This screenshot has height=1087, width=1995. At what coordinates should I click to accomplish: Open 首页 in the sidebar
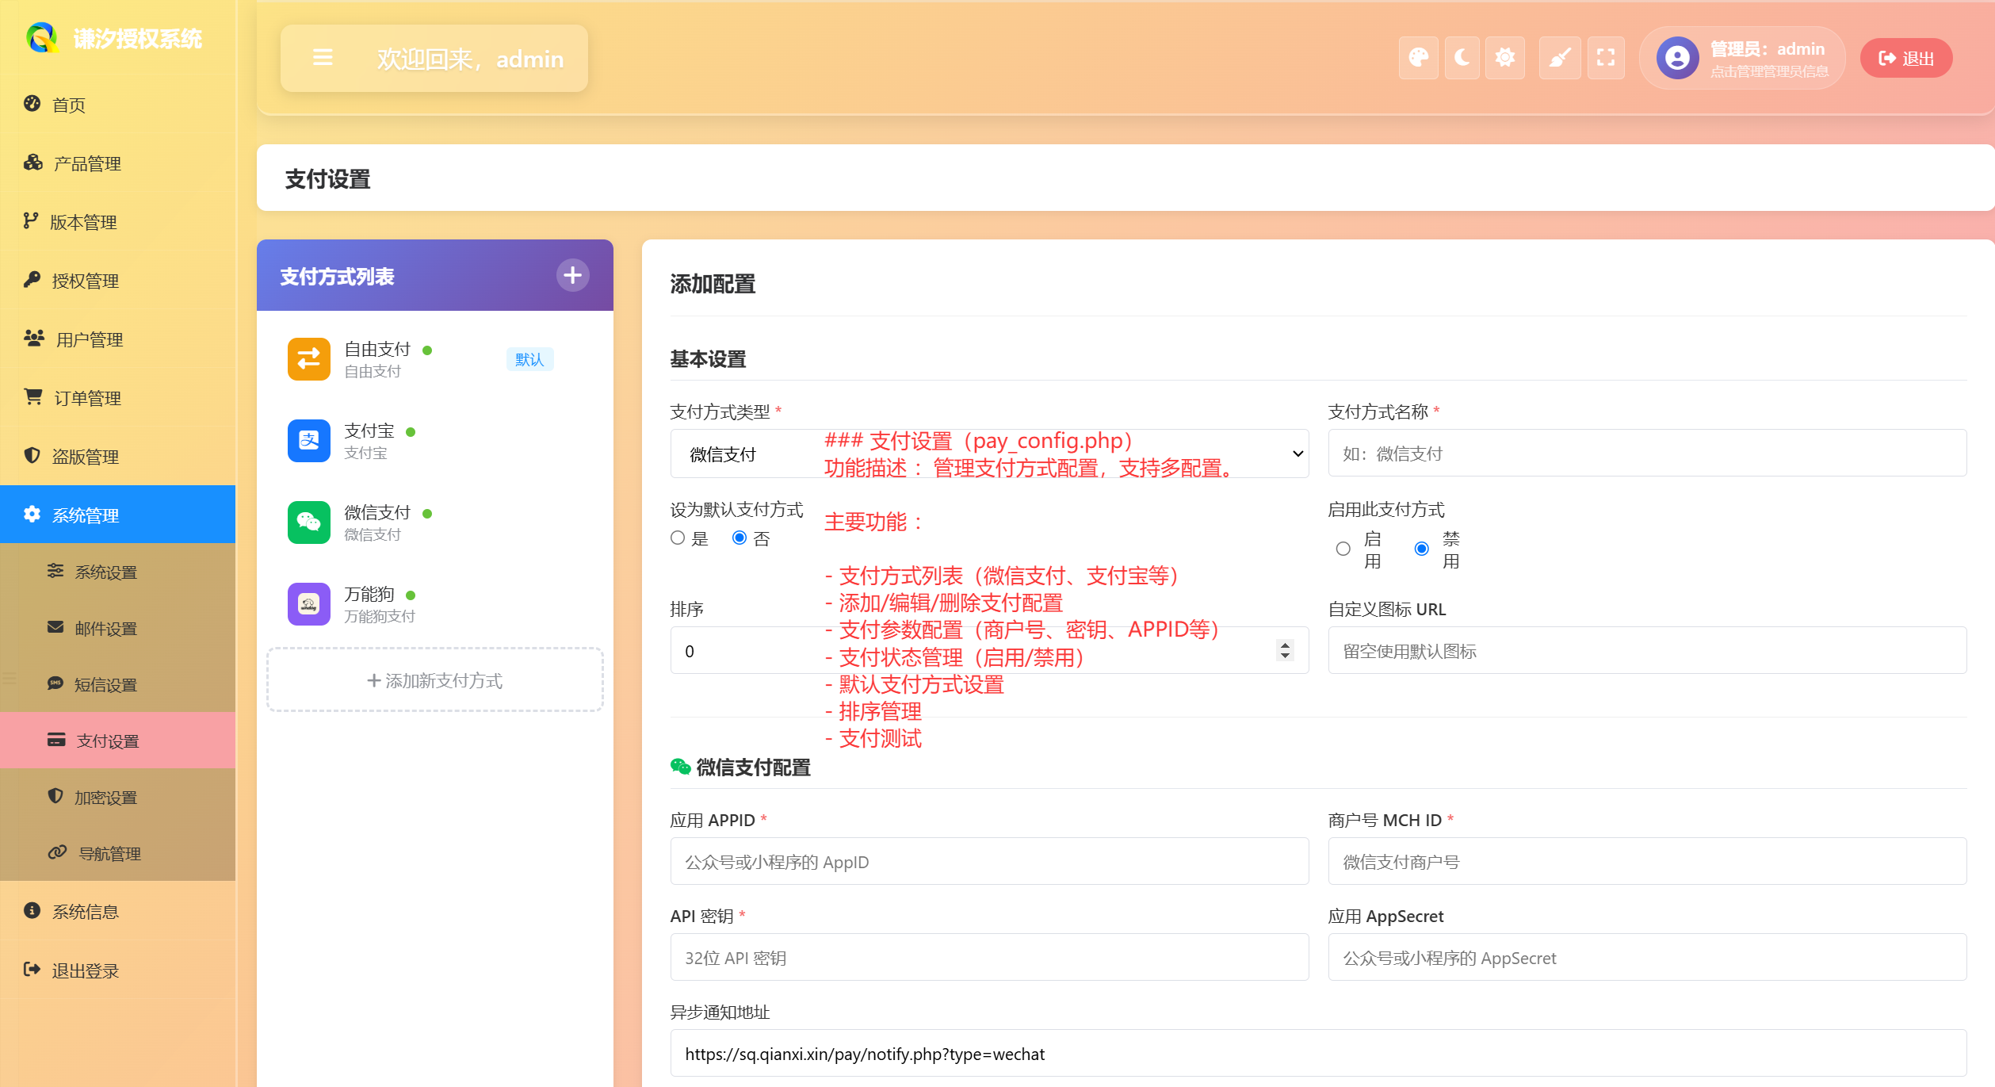[x=117, y=105]
